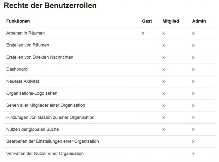Click the 'Mitglied' column header
219x162 pixels.
pos(171,21)
